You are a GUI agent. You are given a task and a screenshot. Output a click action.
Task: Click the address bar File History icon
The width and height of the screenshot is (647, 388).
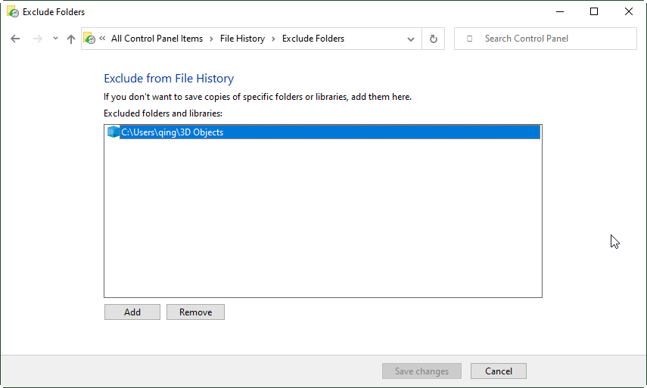[89, 39]
